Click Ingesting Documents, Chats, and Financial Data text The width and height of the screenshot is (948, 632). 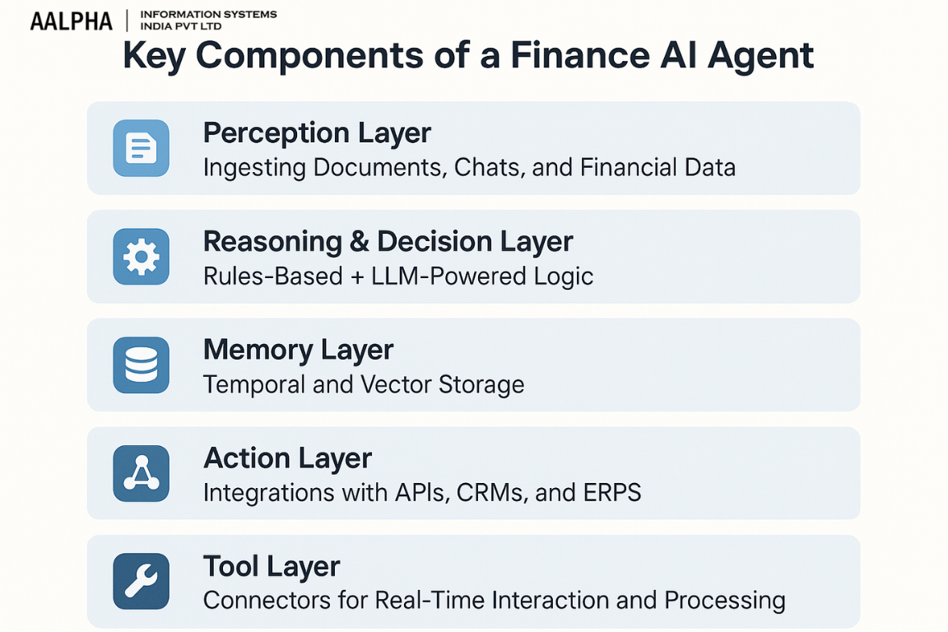tap(469, 168)
